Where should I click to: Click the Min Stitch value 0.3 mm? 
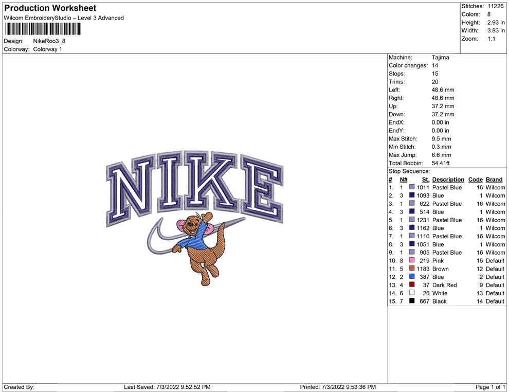pos(441,147)
